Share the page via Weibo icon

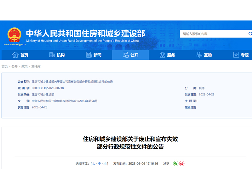(x=182, y=163)
